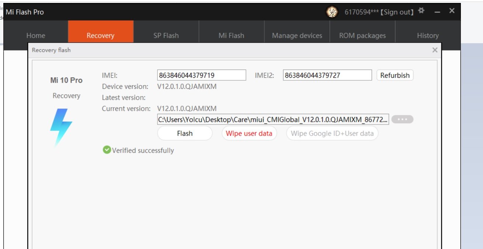Click the Verified successfully status text

[x=143, y=150]
